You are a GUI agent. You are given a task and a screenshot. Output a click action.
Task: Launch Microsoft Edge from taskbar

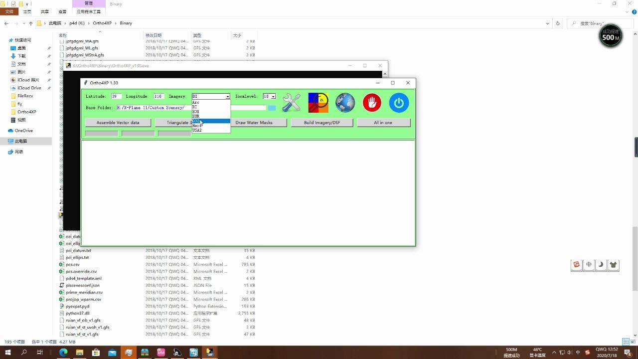[x=63, y=352]
